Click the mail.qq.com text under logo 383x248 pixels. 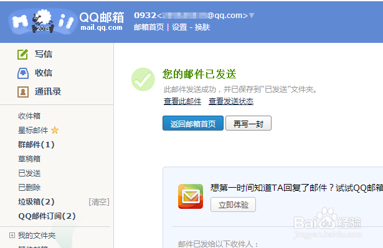102,27
